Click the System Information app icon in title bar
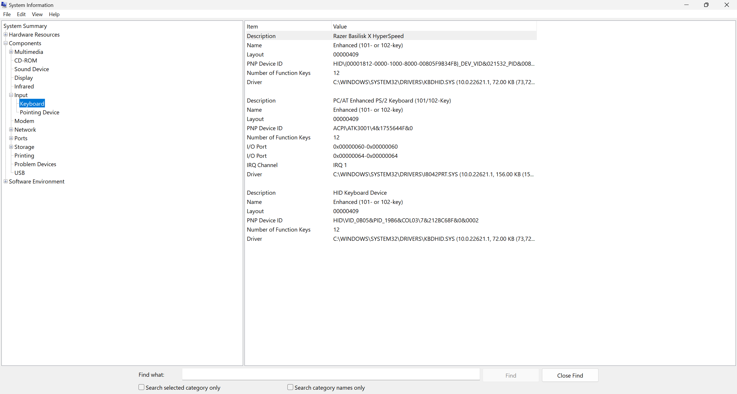Viewport: 737px width, 394px height. [x=4, y=5]
